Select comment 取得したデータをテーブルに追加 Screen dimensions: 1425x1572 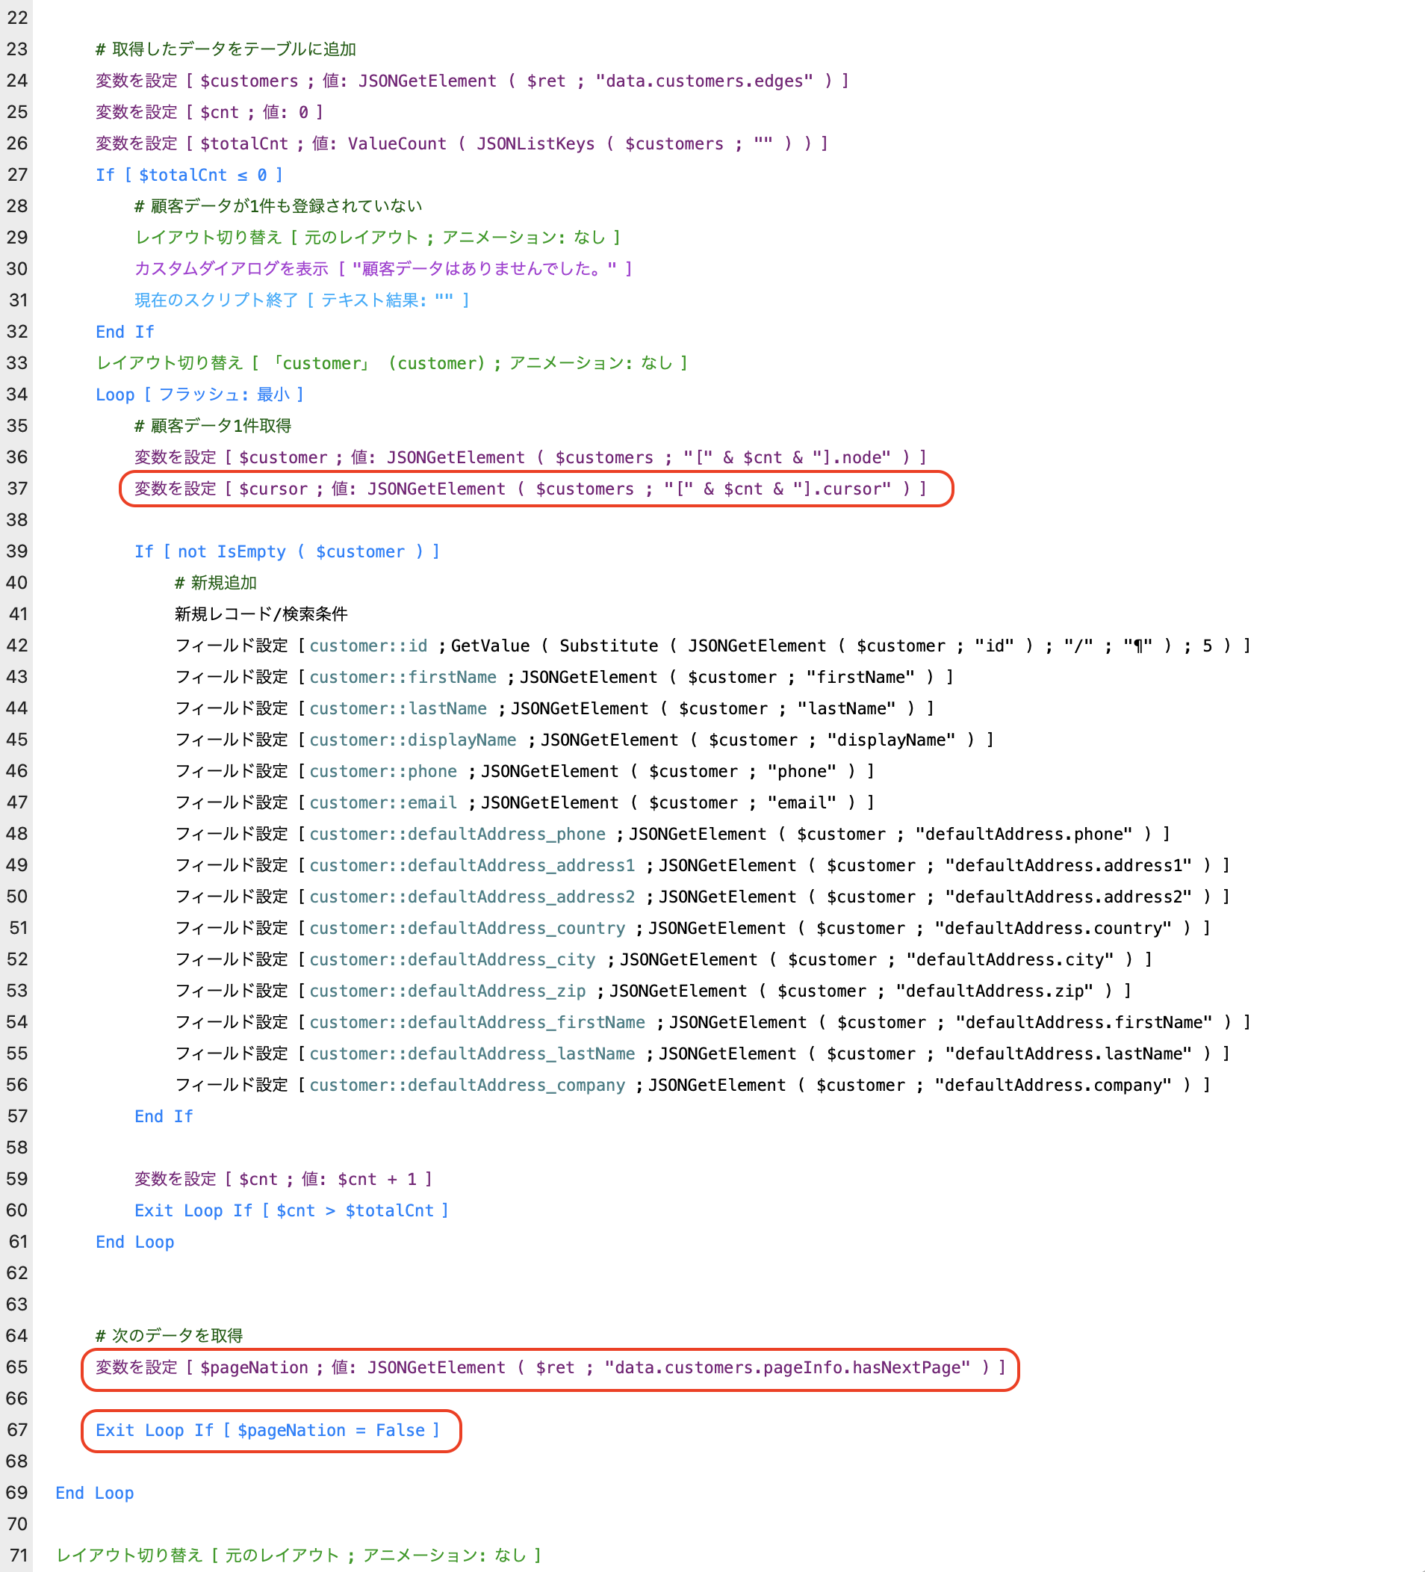click(226, 49)
